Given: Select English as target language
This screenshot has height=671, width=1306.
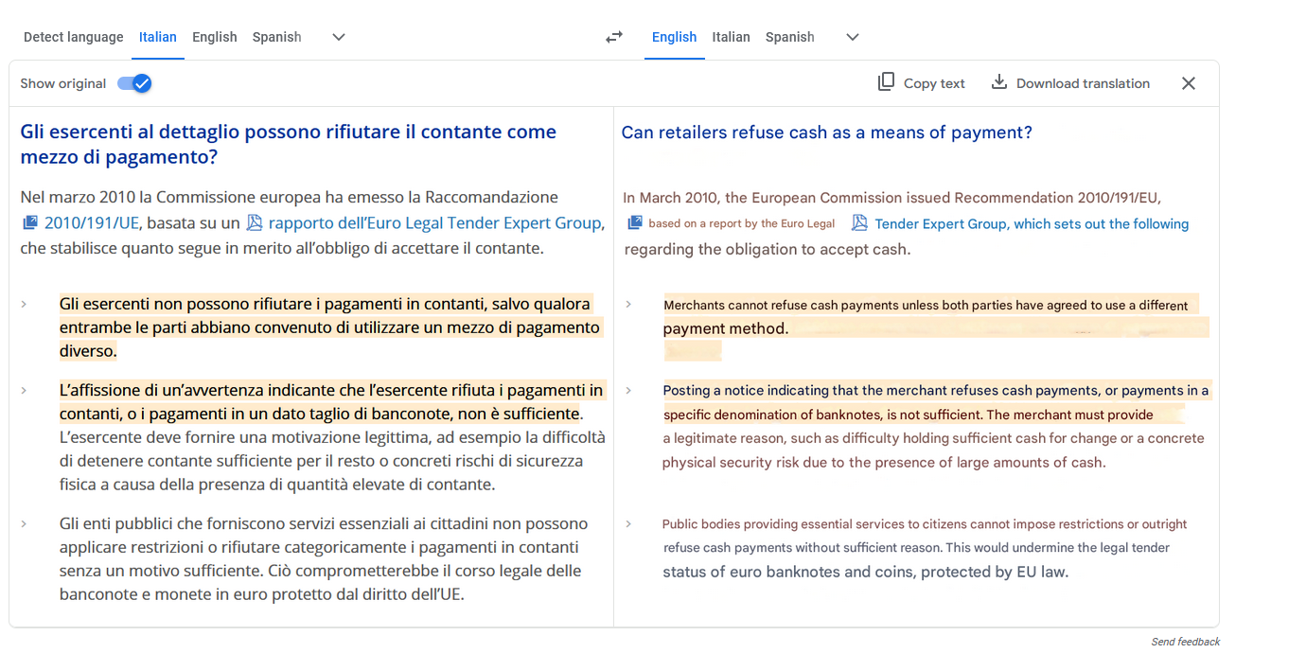Looking at the screenshot, I should pos(674,37).
